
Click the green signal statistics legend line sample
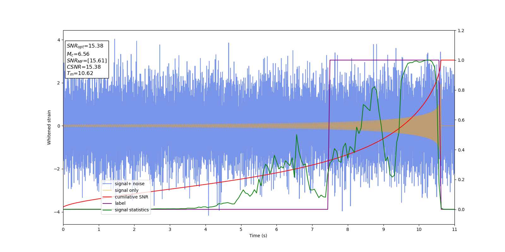(x=108, y=210)
